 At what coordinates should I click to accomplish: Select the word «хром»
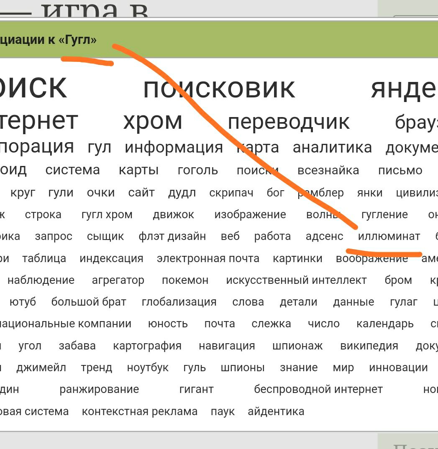[153, 121]
